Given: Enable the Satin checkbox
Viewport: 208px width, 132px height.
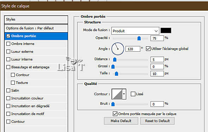Looking at the screenshot, I should 8,91.
